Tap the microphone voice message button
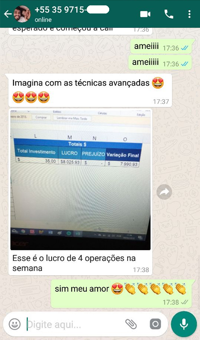Image resolution: width=200 pixels, height=340 pixels. pos(184,324)
